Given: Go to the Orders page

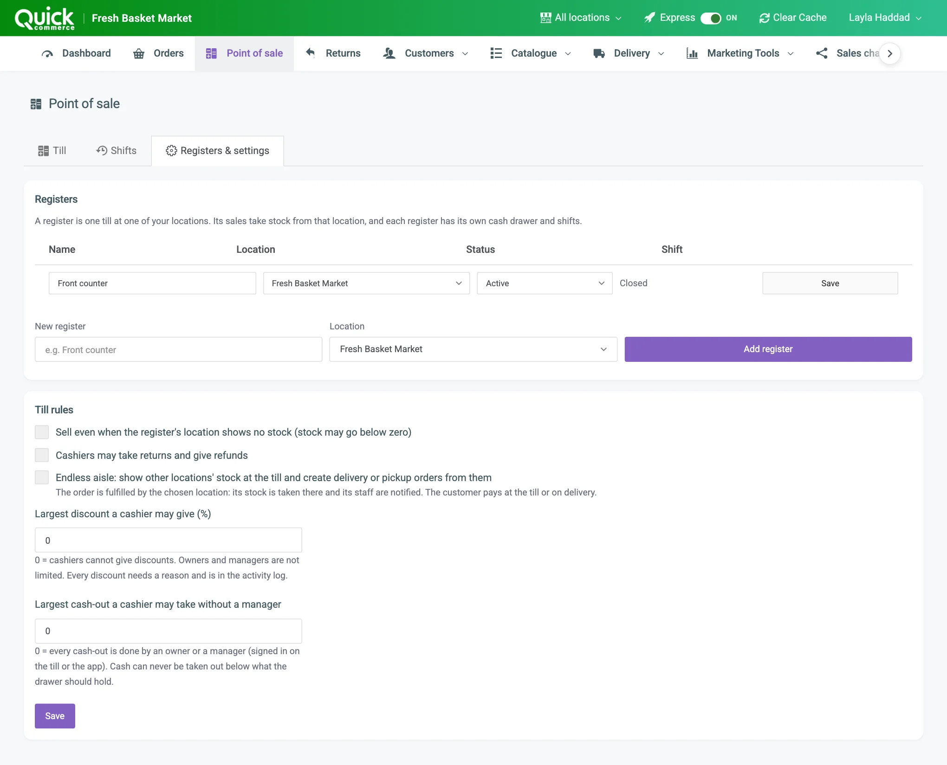Looking at the screenshot, I should click(x=158, y=53).
